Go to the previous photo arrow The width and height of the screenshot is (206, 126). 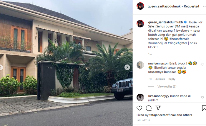1,67
